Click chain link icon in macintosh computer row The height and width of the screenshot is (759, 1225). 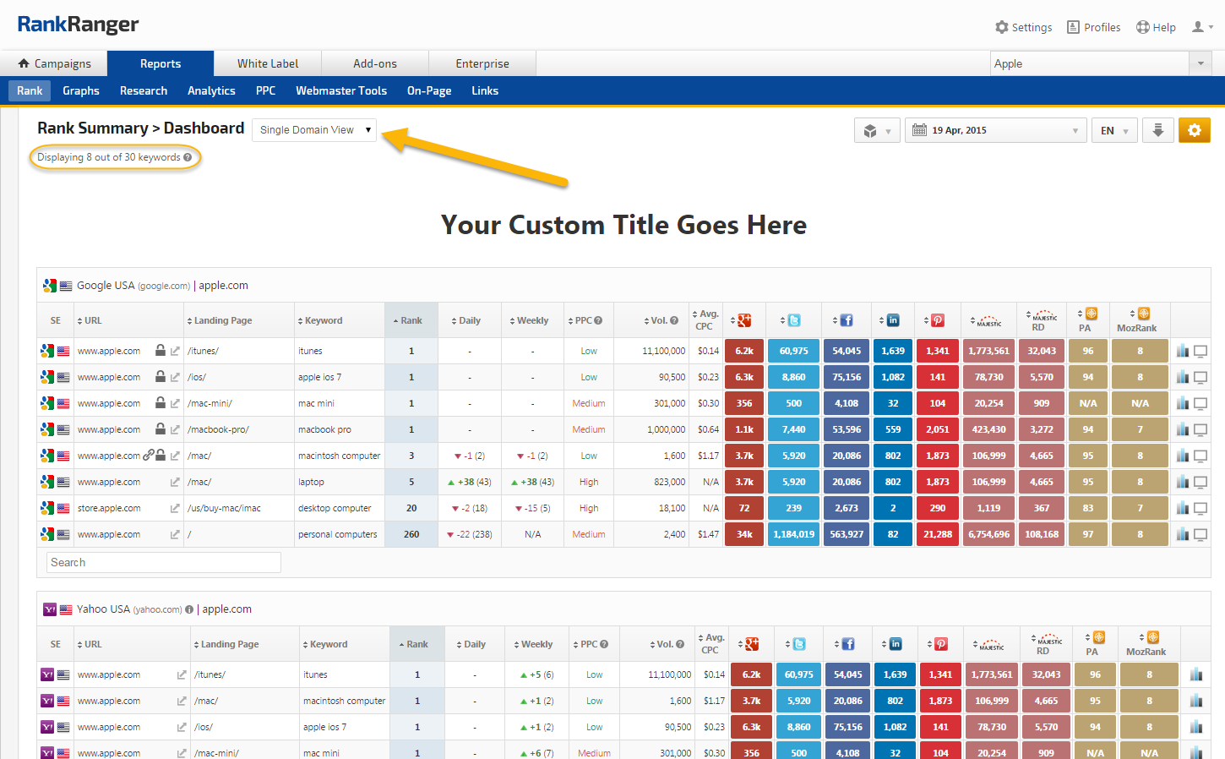coord(149,455)
